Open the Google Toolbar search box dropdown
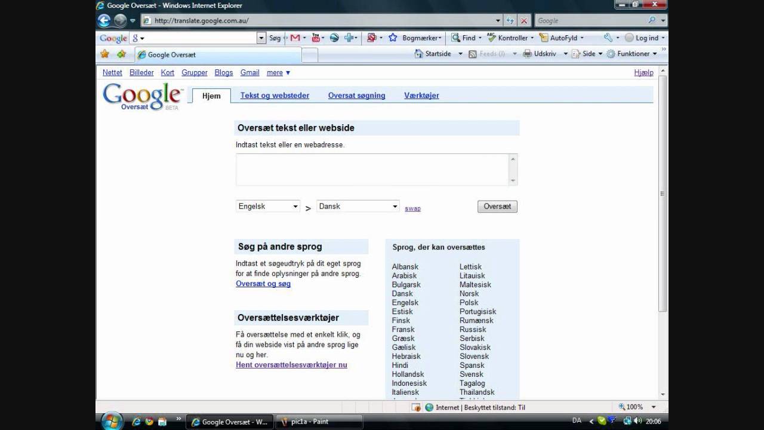 coord(261,38)
